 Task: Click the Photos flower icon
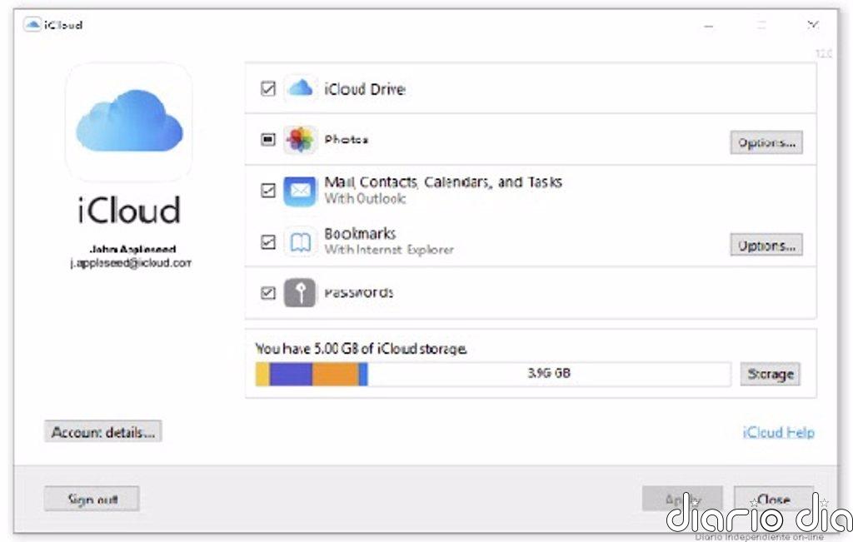(x=300, y=140)
